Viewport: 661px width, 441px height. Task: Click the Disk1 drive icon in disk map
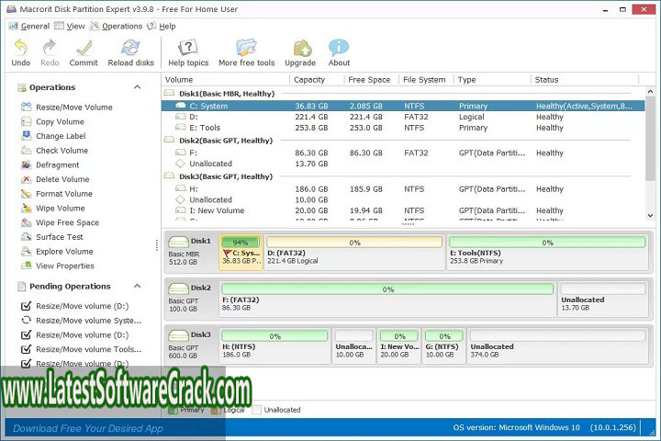click(178, 242)
